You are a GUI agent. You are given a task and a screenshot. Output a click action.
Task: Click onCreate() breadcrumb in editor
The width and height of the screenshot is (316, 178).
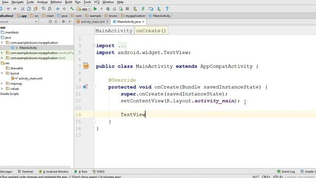pyautogui.click(x=151, y=31)
